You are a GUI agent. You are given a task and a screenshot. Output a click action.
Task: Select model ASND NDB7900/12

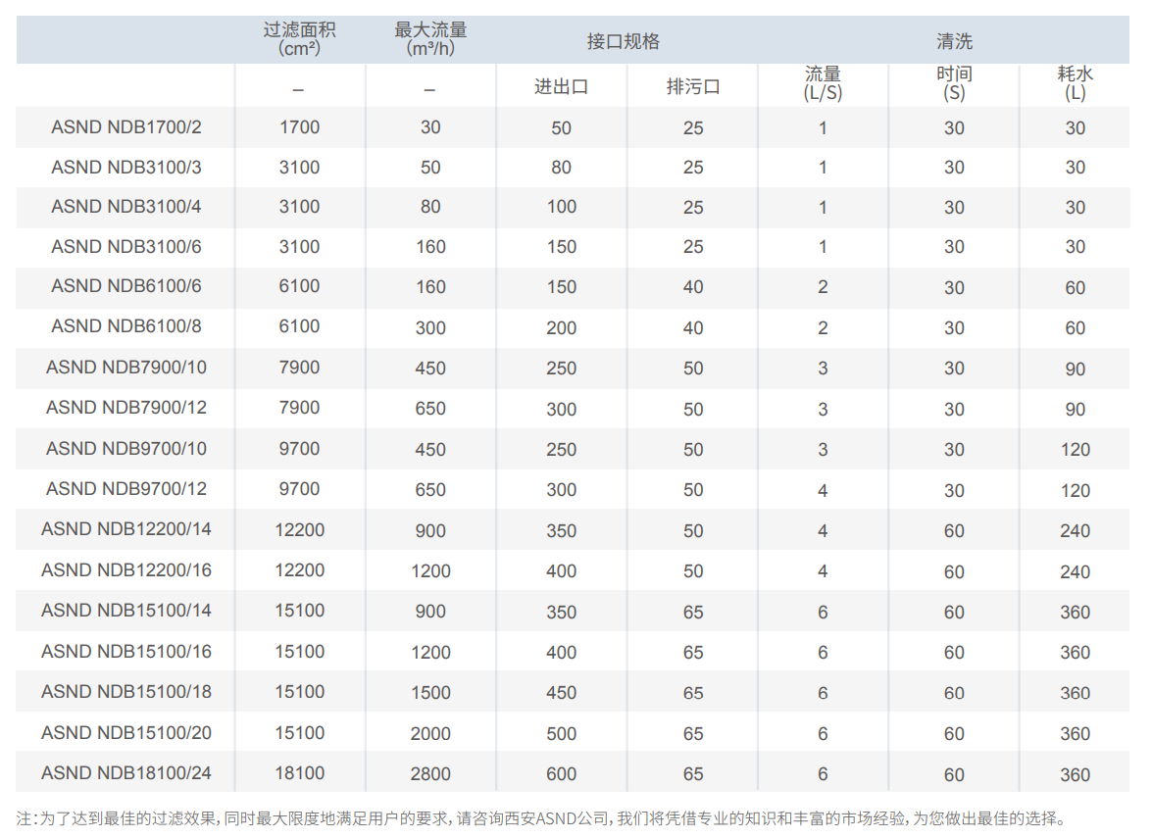coord(126,408)
